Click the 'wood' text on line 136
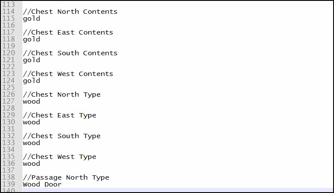This screenshot has height=193, width=334. click(32, 164)
